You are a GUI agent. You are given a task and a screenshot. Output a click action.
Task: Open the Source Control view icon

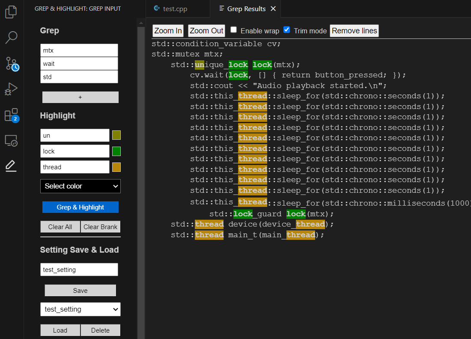tap(12, 64)
